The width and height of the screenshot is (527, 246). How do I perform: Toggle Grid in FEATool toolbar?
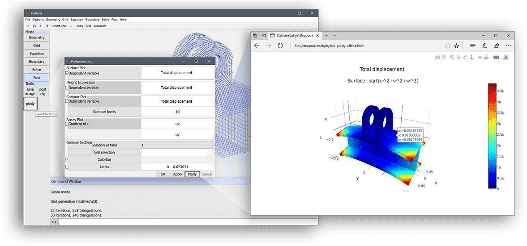88,26
